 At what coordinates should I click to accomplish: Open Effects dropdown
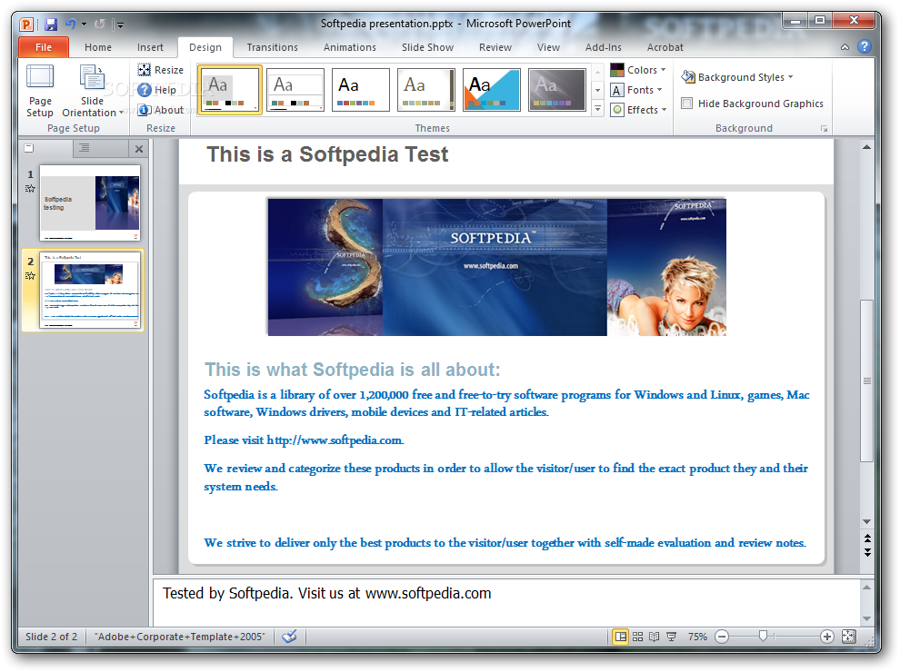pos(638,110)
